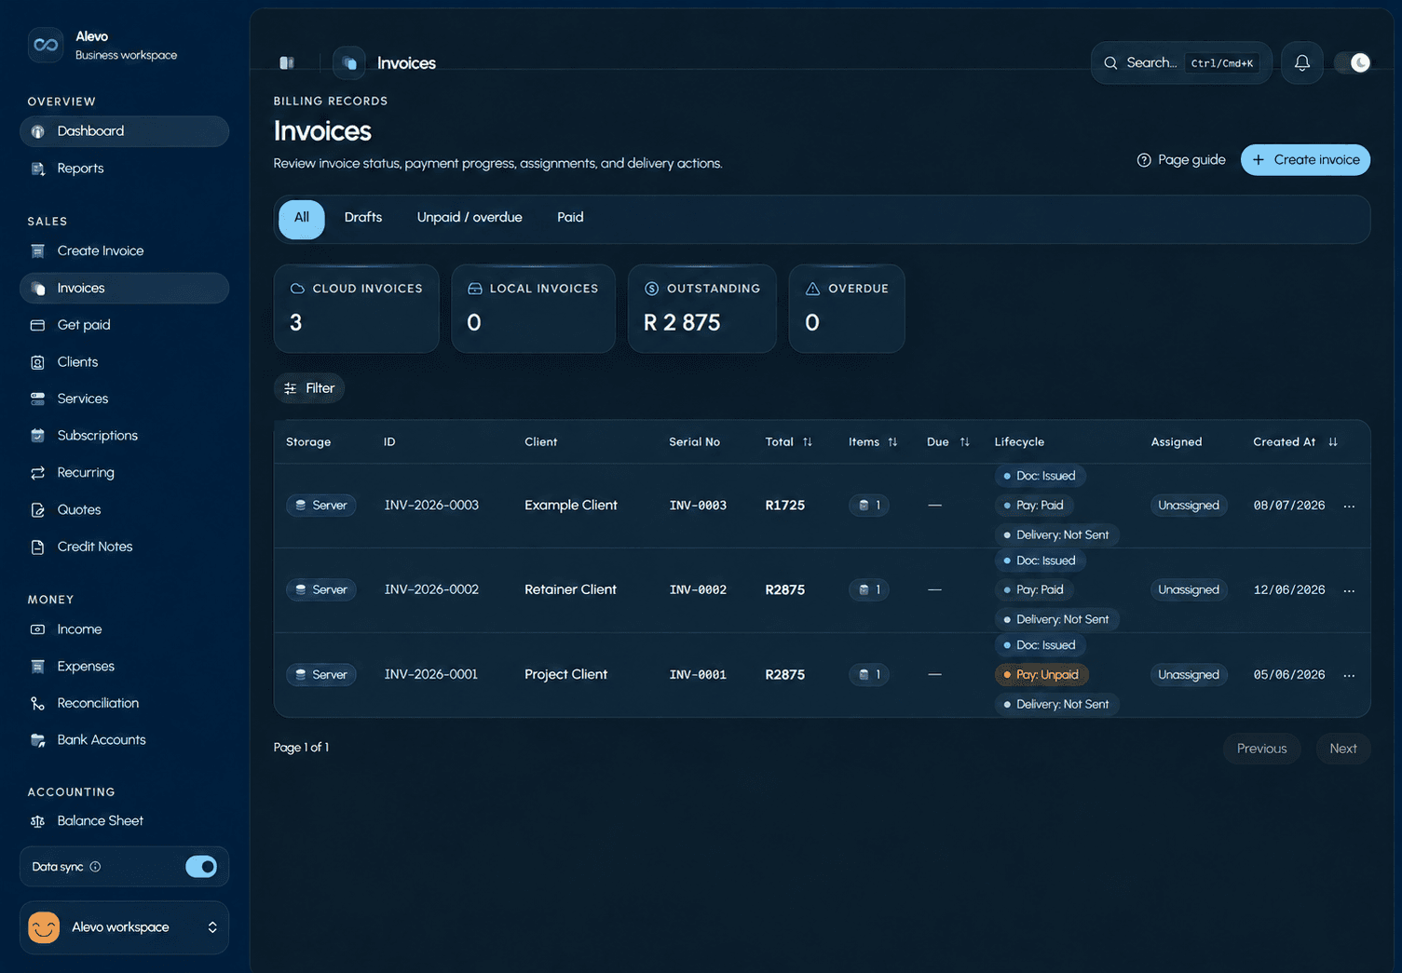Click the Next pagination button
1402x973 pixels.
(1343, 749)
